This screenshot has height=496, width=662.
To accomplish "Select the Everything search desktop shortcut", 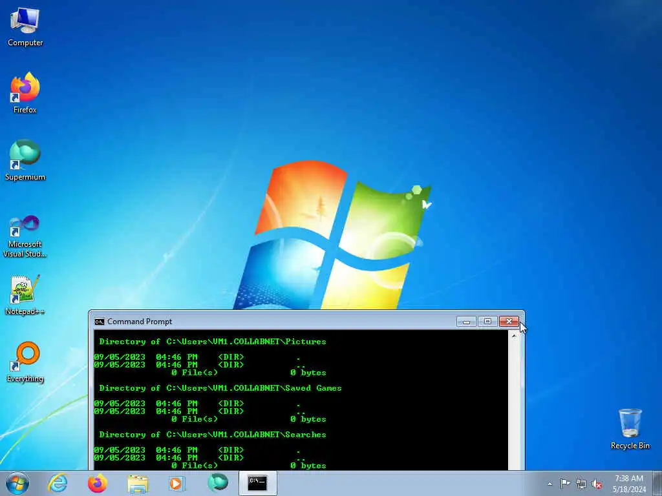I will [25, 362].
